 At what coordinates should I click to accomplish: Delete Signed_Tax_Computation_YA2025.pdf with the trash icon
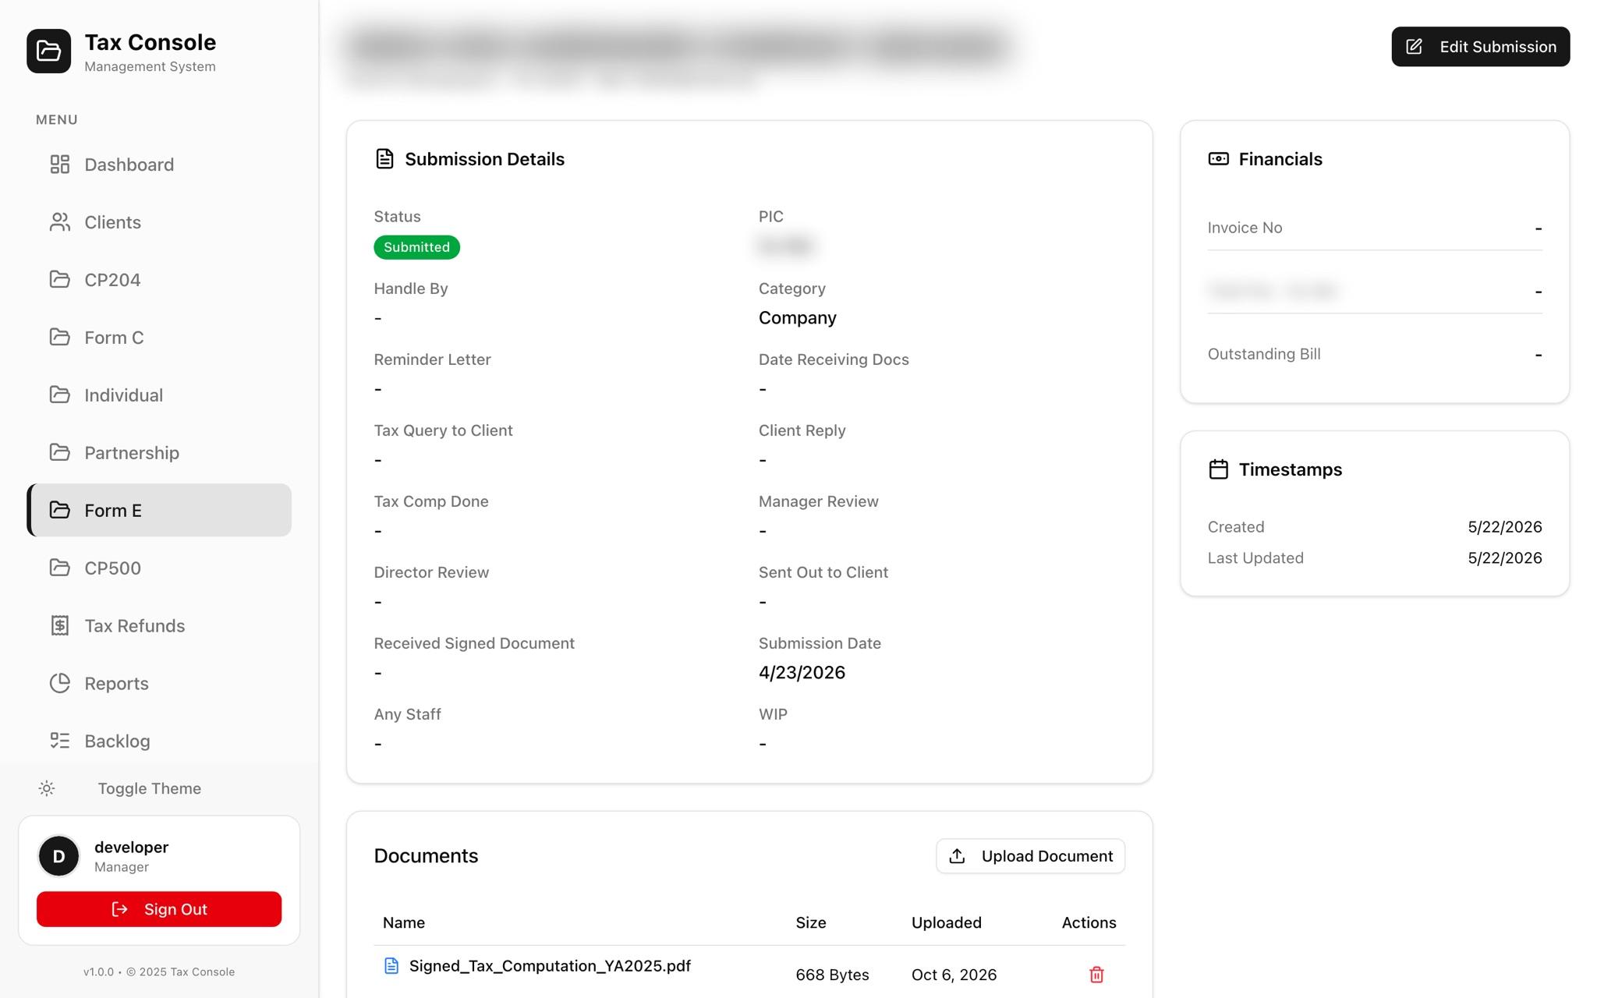tap(1096, 975)
